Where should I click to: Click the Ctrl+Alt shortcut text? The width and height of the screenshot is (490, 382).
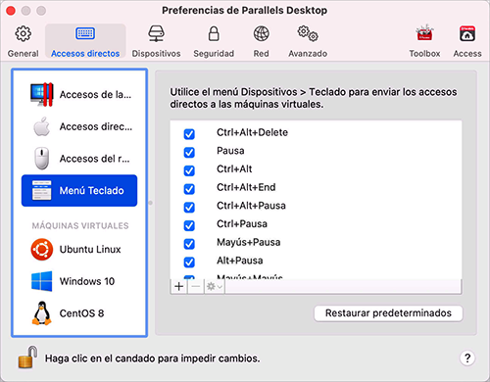point(234,168)
